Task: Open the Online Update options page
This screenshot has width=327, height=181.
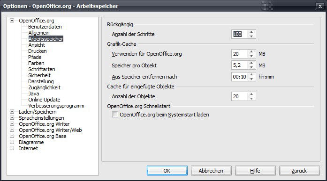Action: click(x=44, y=100)
